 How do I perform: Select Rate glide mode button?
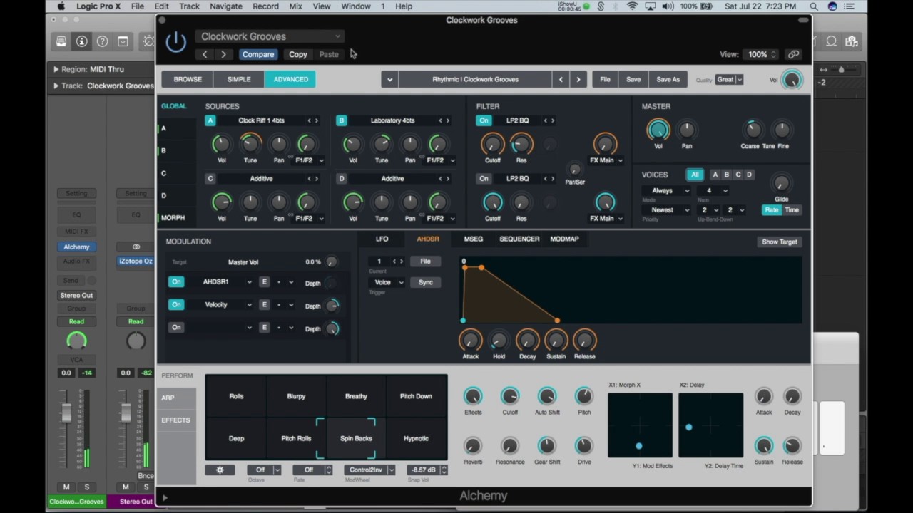772,210
